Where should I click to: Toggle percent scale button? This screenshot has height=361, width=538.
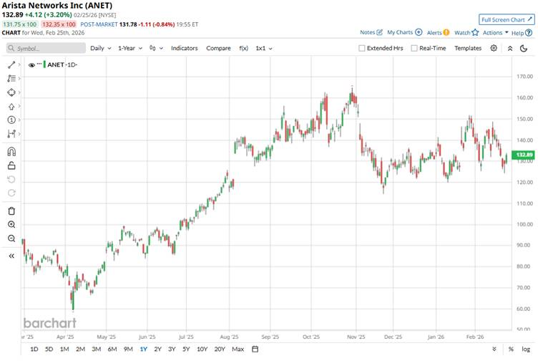pyautogui.click(x=511, y=350)
